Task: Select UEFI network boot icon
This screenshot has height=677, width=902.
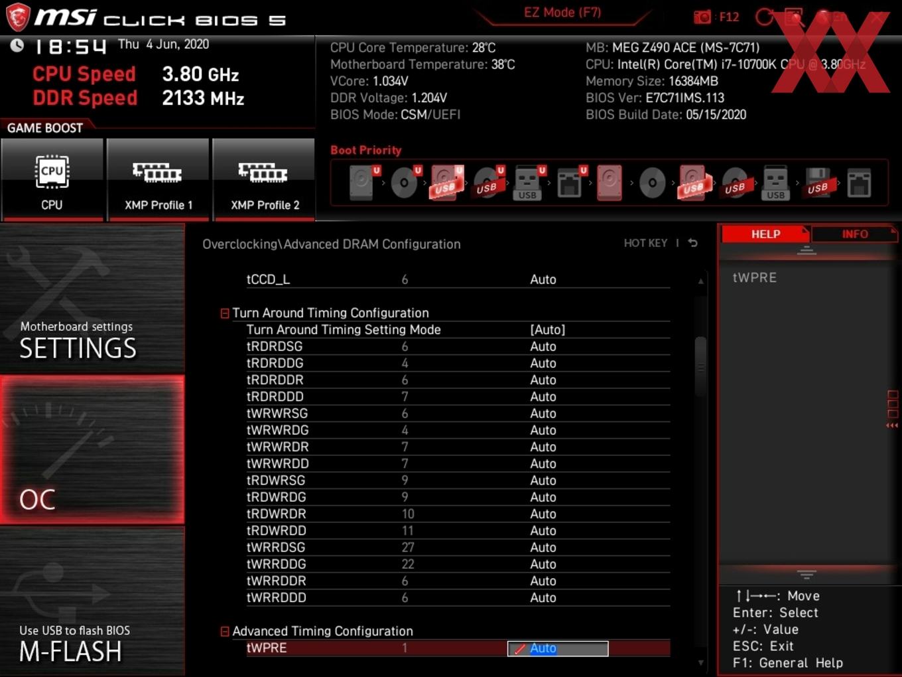Action: pyautogui.click(x=571, y=183)
